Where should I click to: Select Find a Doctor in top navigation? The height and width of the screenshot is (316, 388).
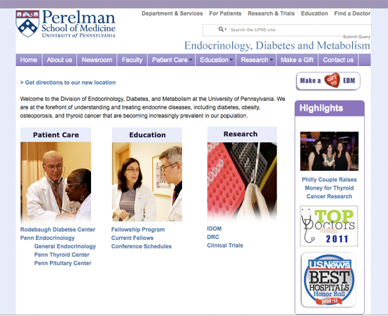click(x=352, y=13)
